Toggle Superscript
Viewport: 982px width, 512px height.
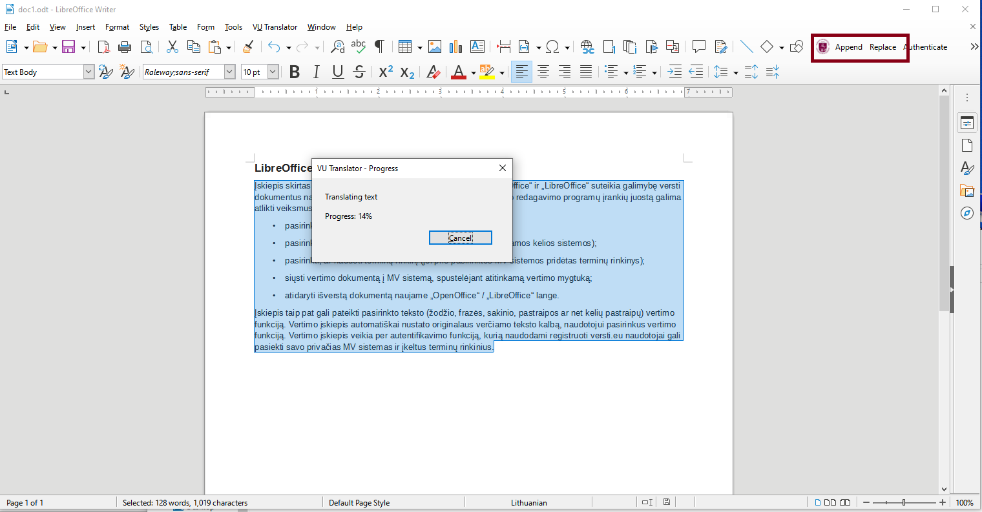(x=386, y=72)
